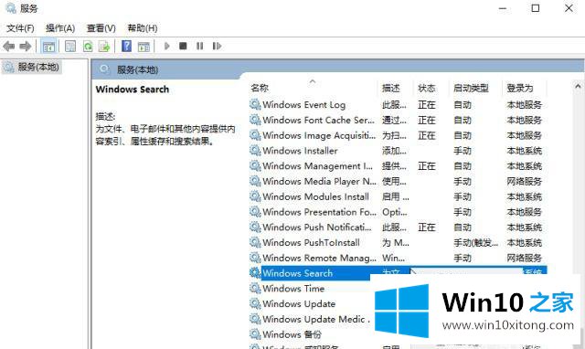Viewport: 585px width, 349px height.
Task: Click gear icon of Windows PushToInstall
Action: pos(255,242)
